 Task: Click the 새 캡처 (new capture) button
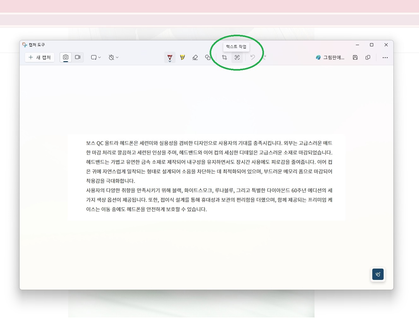click(39, 57)
